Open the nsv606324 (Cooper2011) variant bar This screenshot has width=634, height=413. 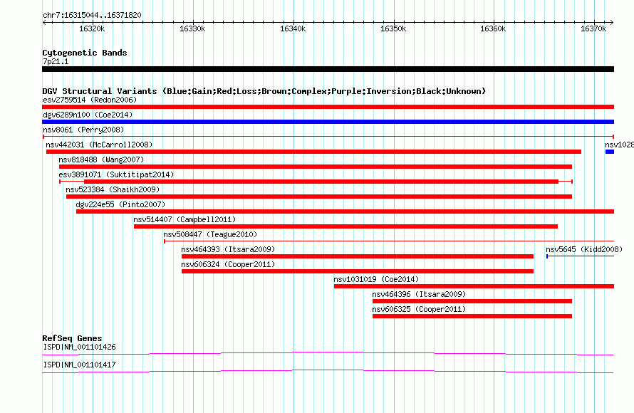(358, 271)
